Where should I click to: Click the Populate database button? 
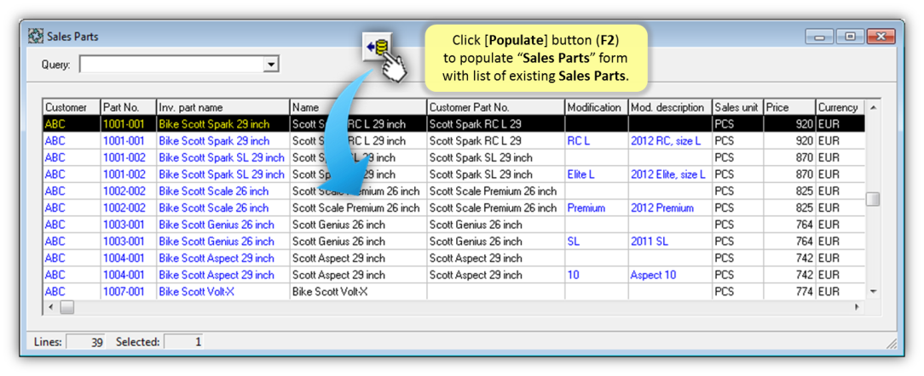pyautogui.click(x=378, y=47)
